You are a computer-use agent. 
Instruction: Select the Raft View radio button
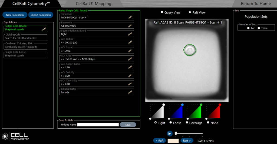pyautogui.click(x=190, y=12)
